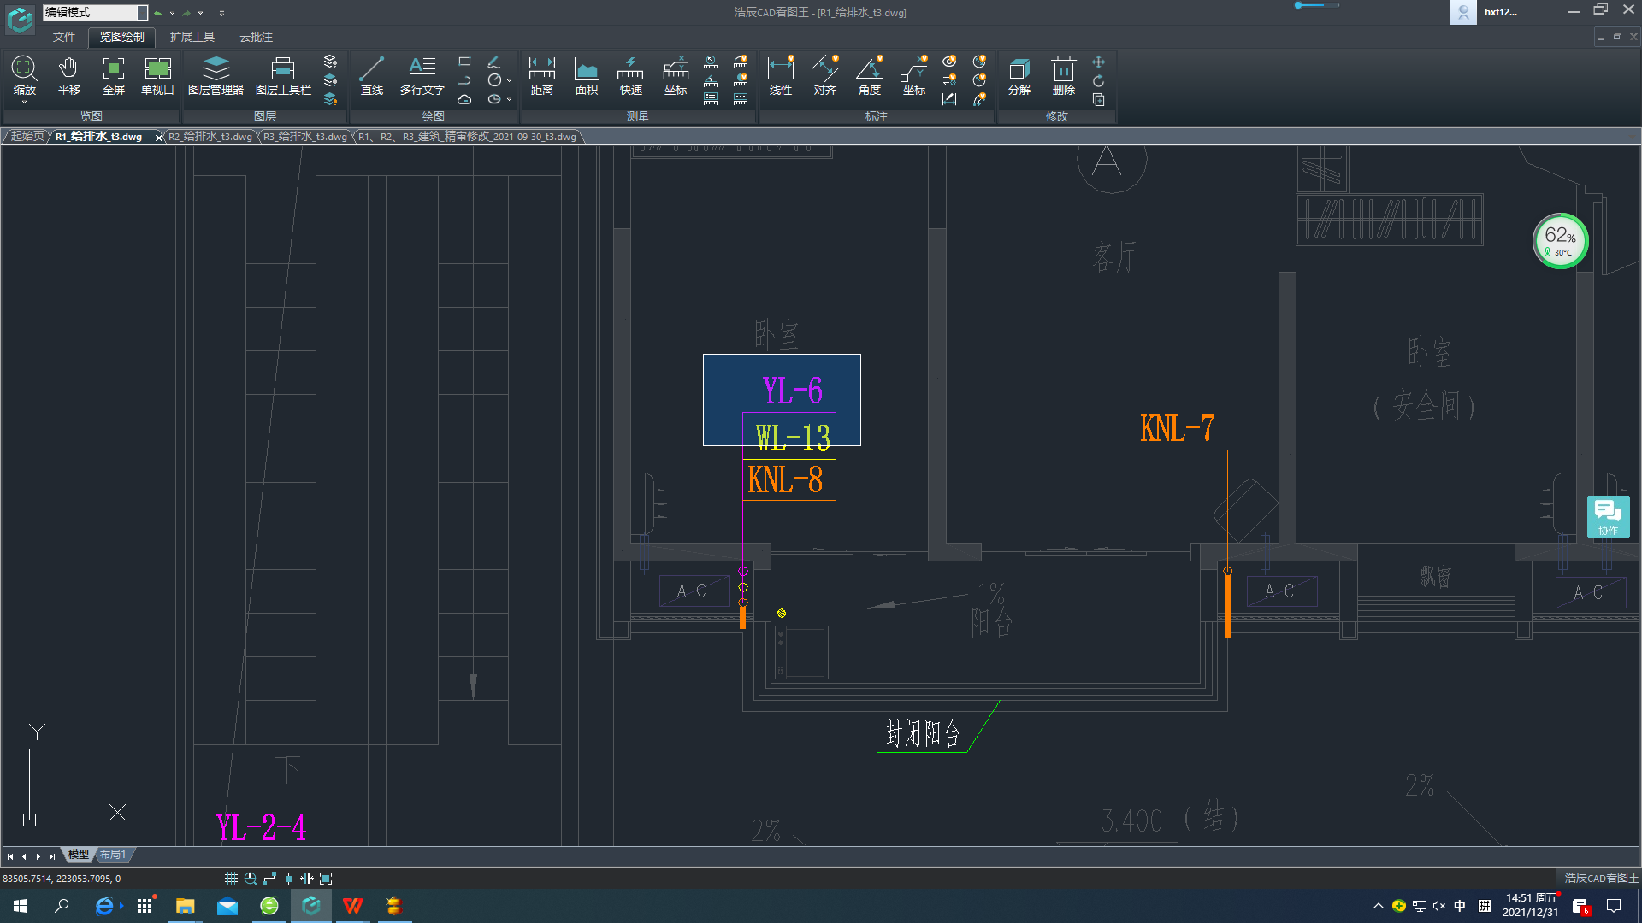Image resolution: width=1642 pixels, height=923 pixels.
Task: Pick the freehand pen drawing tool
Action: pyautogui.click(x=494, y=62)
